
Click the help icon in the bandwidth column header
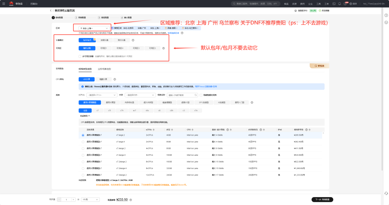[228, 130]
